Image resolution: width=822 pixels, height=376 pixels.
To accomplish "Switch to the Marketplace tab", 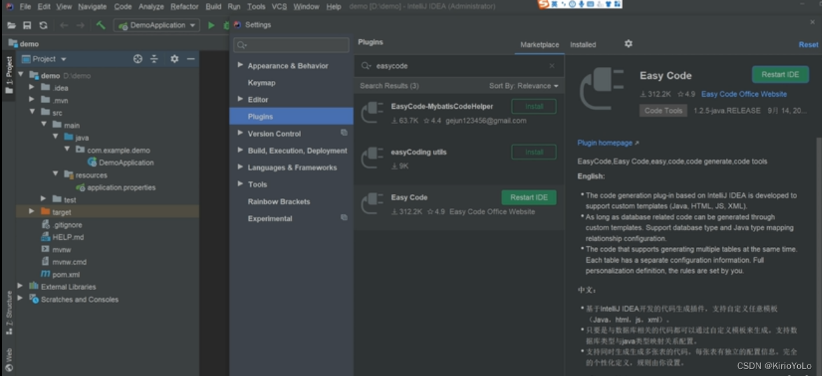I will coord(539,45).
